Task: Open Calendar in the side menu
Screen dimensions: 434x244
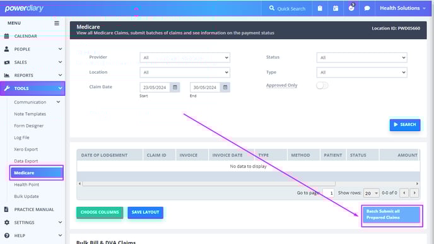Action: [33, 36]
